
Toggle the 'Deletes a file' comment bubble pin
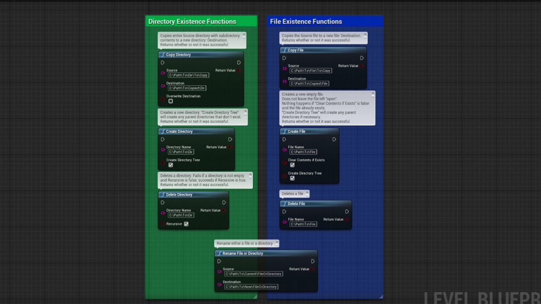307,193
